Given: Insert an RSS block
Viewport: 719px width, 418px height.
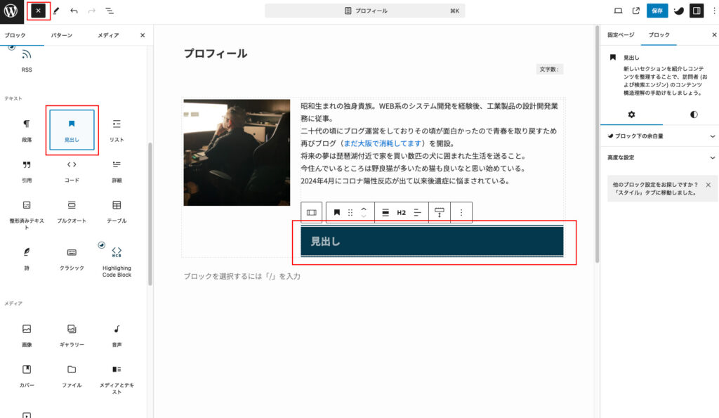Looking at the screenshot, I should 27,60.
